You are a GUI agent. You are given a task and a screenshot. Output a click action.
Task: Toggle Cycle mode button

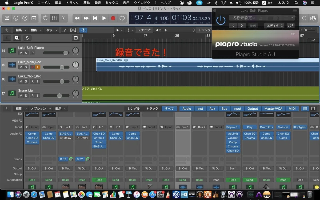122,18
